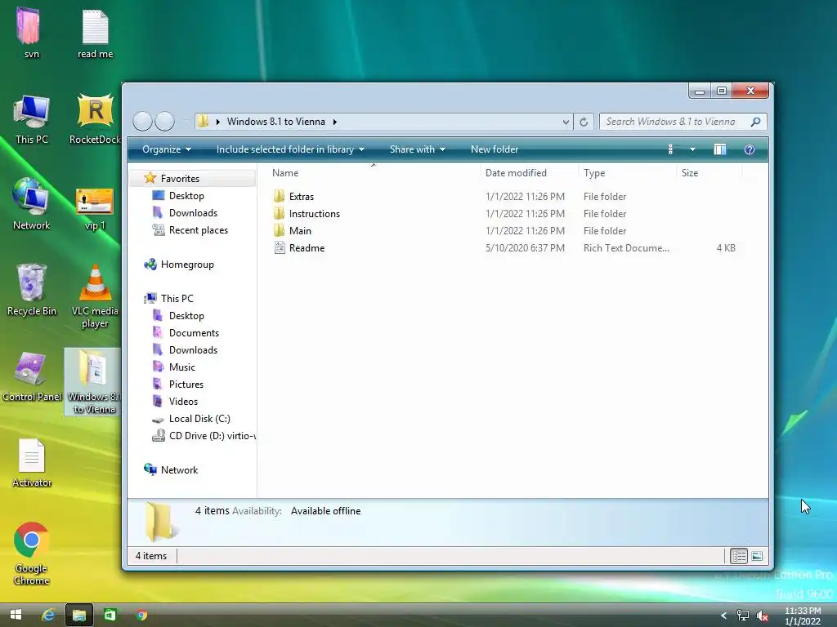Open Include selected folder in library menu
The width and height of the screenshot is (837, 627).
pos(290,149)
